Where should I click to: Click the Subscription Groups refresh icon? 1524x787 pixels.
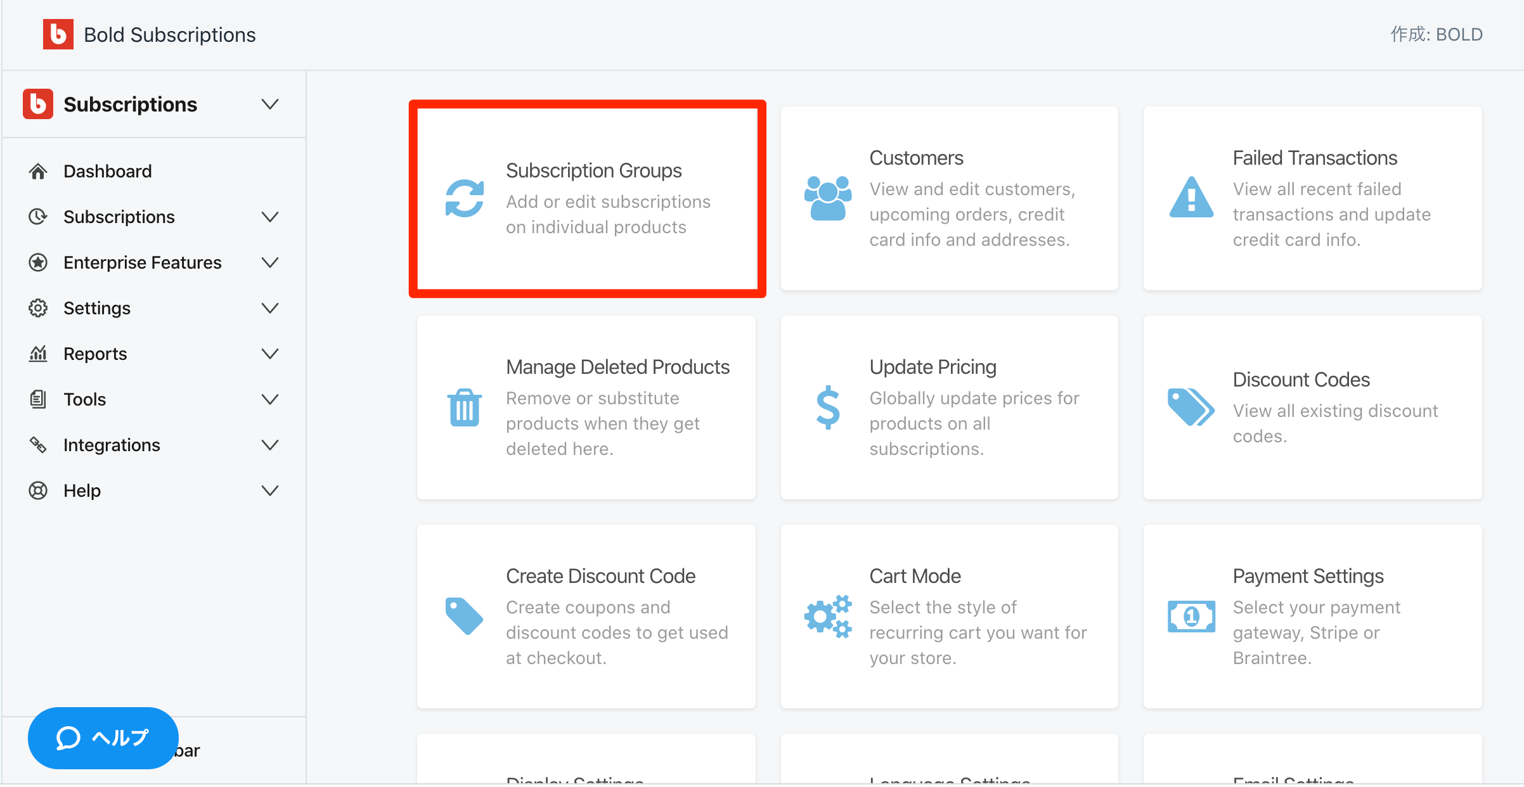[464, 198]
